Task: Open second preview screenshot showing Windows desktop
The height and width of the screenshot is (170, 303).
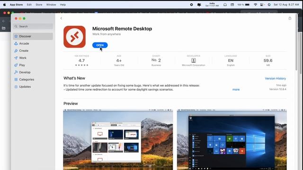Action: point(232,140)
